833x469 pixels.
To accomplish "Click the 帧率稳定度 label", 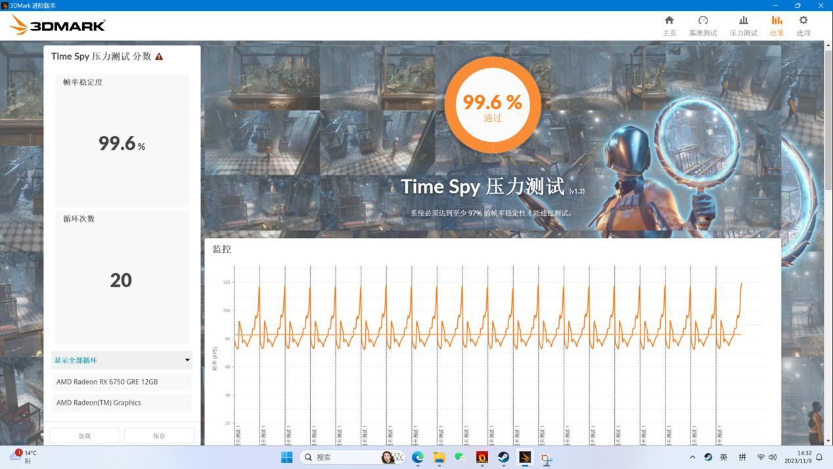I will (83, 82).
